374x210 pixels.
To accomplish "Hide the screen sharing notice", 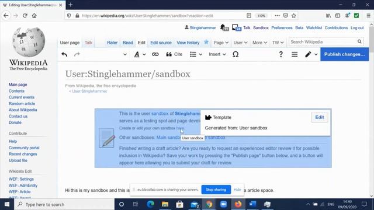I will pyautogui.click(x=237, y=190).
